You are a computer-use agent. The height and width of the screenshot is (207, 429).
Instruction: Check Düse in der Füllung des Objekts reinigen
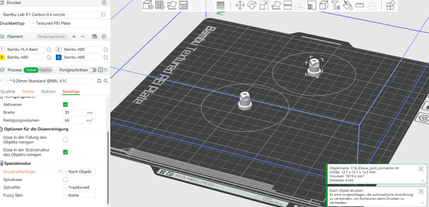tap(65, 140)
